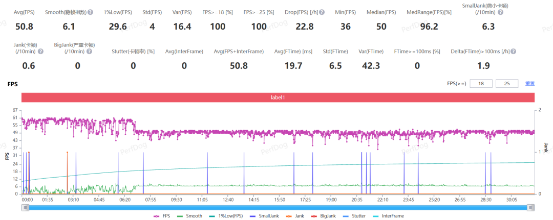553x220 pixels.
Task: Click the FPS>=18 [%] label
Action: tap(218, 12)
